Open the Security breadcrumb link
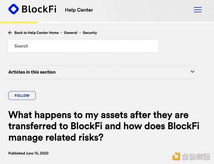Screen dimensions: 214x164 [90, 33]
